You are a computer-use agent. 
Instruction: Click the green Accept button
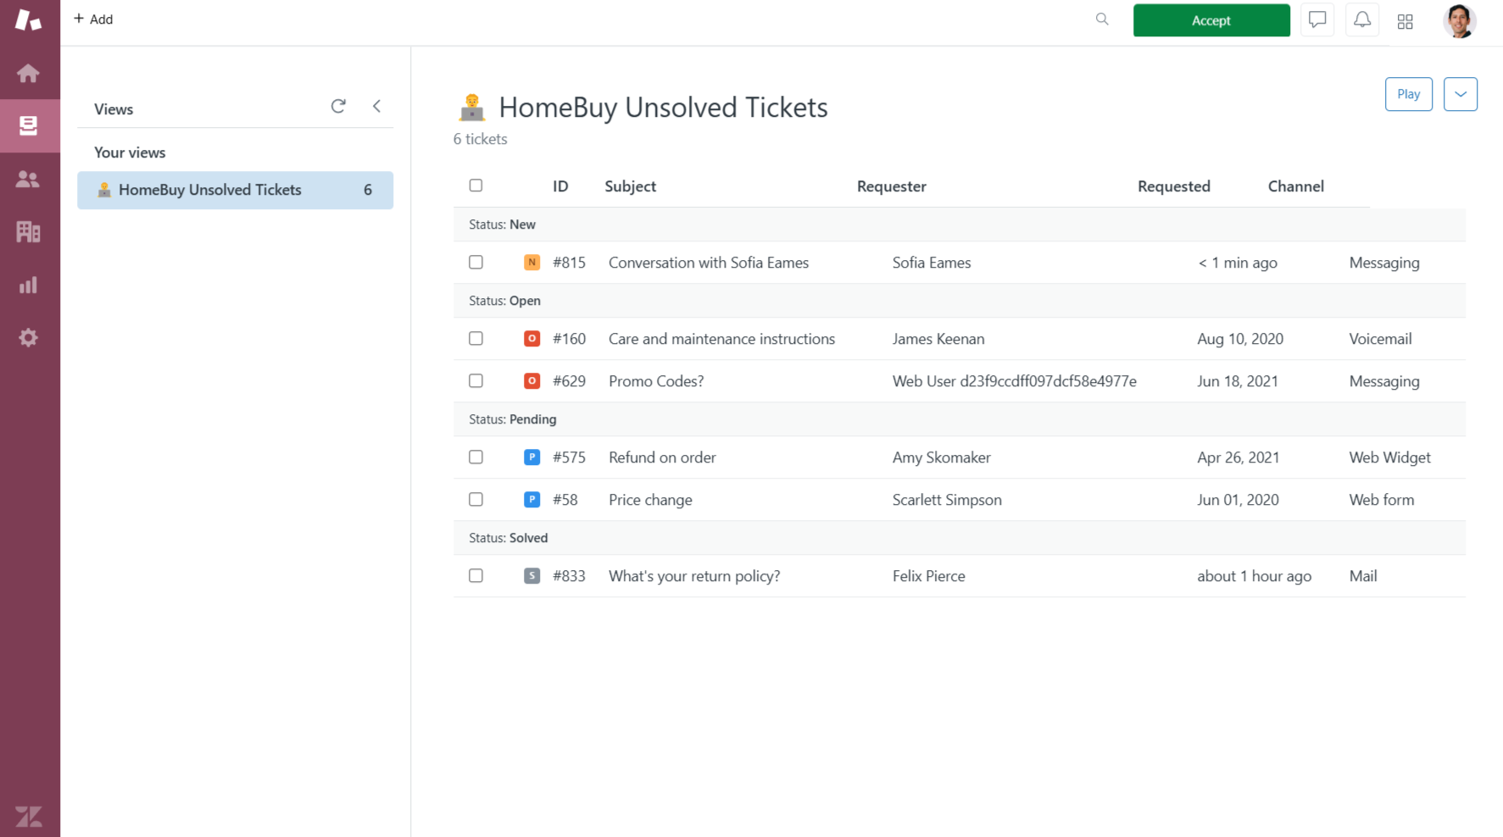[1211, 20]
